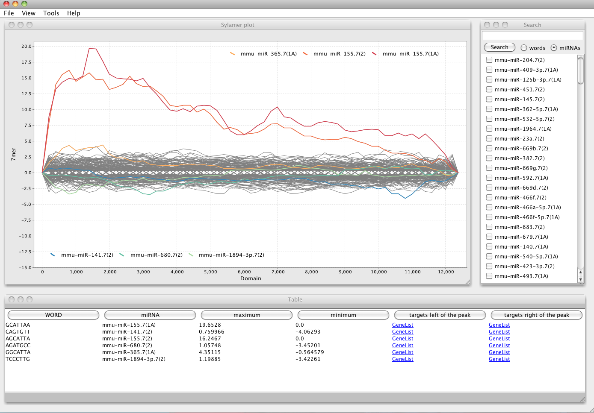Check mmu-miR-140.7(1A) checkbox
Screen dimensions: 594x413
pos(489,246)
